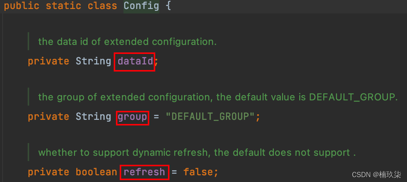The width and height of the screenshot is (407, 182).
Task: Click the CSDN author watermark
Action: click(376, 175)
